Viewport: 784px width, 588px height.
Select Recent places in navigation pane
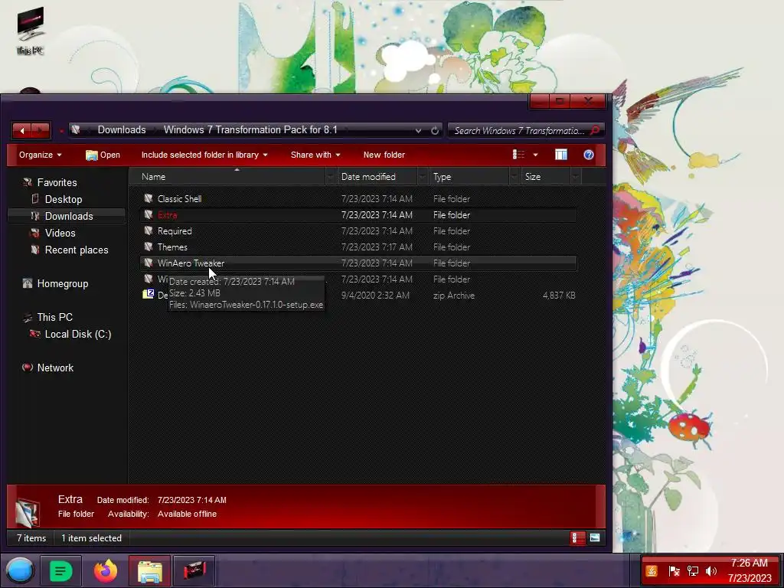coord(77,250)
